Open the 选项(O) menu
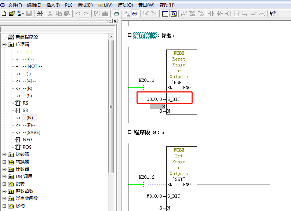Image resolution: width=291 pixels, height=211 pixels. tap(125, 5)
